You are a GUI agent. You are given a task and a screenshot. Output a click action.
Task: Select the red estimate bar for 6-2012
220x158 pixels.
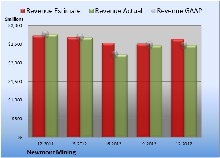pyautogui.click(x=108, y=90)
